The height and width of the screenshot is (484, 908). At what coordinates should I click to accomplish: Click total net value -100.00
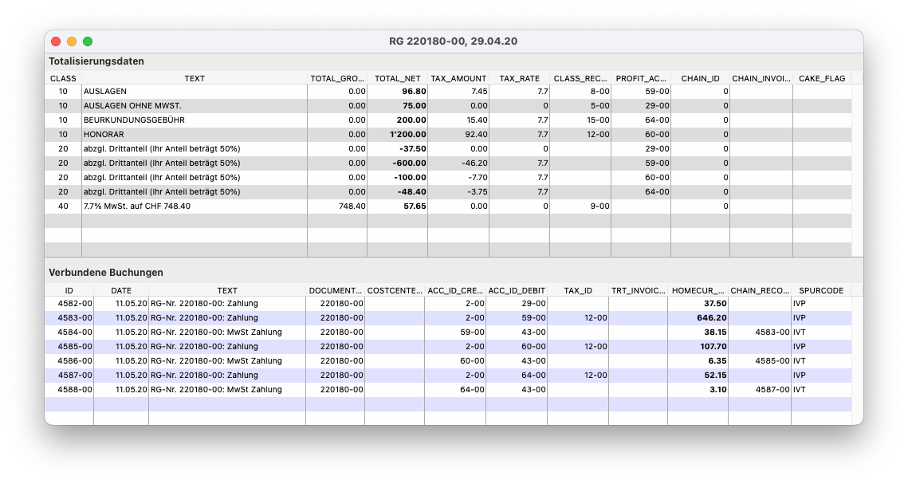[x=410, y=178]
